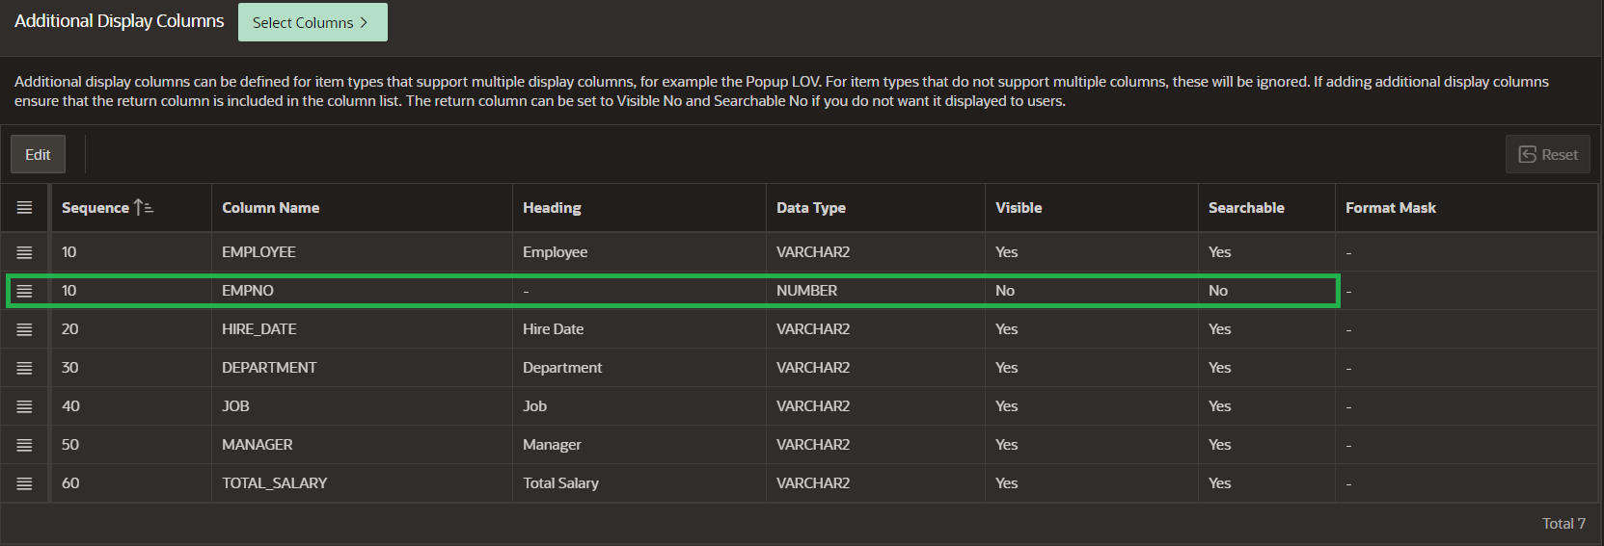Open row menu for EMPLOYEE row
The width and height of the screenshot is (1604, 546).
[x=24, y=252]
